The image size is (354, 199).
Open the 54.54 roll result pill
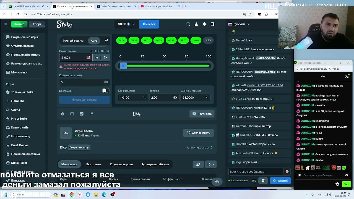(121, 40)
